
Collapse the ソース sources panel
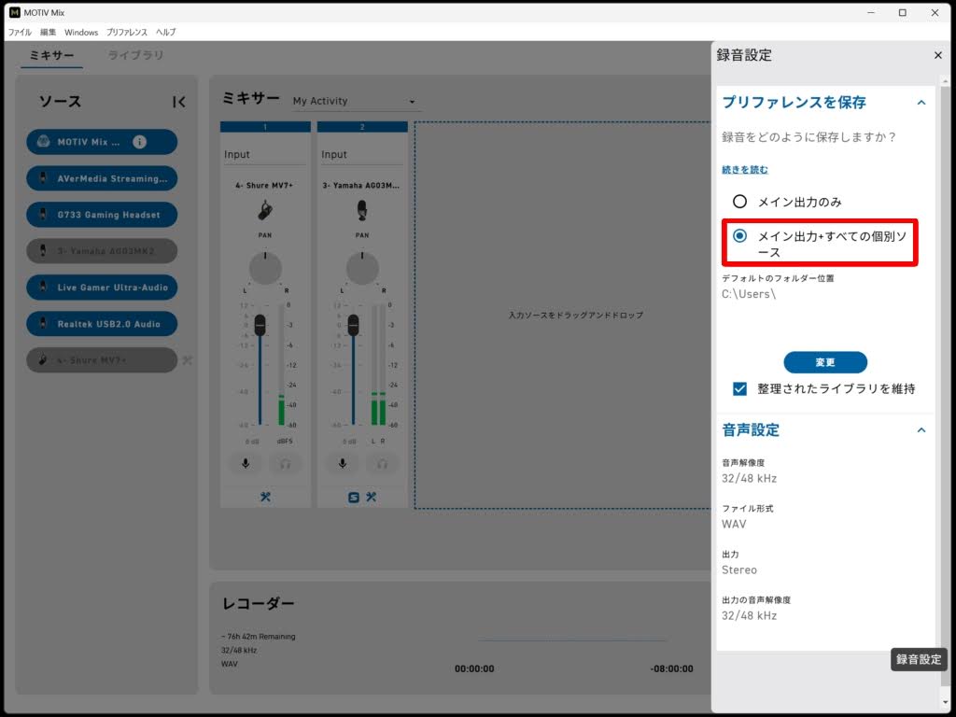point(179,102)
